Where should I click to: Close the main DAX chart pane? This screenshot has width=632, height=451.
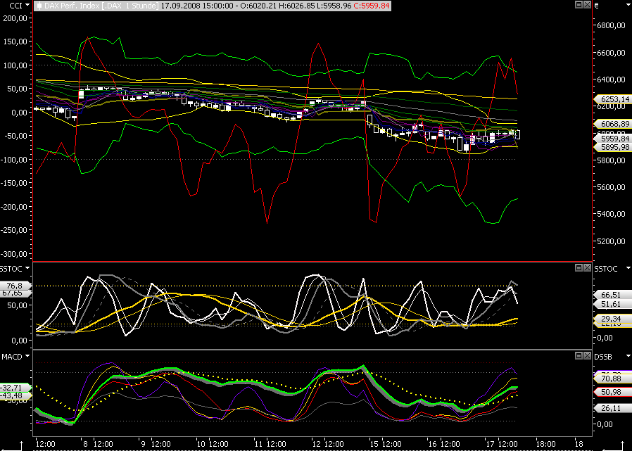point(587,5)
